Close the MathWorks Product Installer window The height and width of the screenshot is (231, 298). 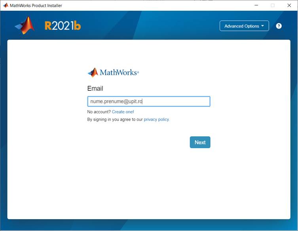pos(289,5)
